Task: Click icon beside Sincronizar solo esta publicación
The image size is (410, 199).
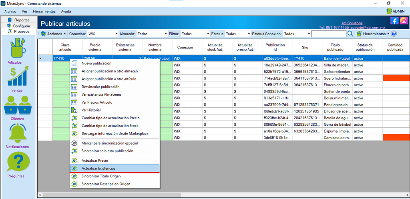Action: pyautogui.click(x=74, y=151)
